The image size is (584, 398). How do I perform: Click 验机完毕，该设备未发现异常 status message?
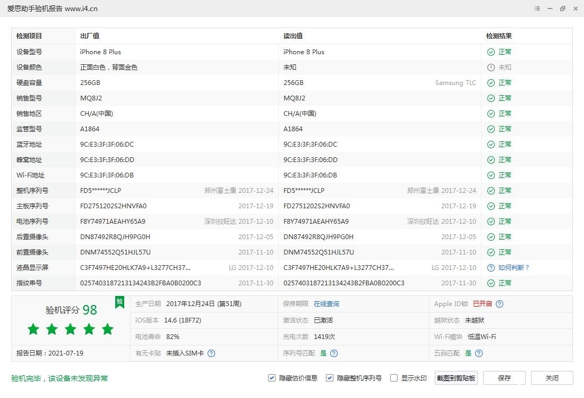point(59,378)
